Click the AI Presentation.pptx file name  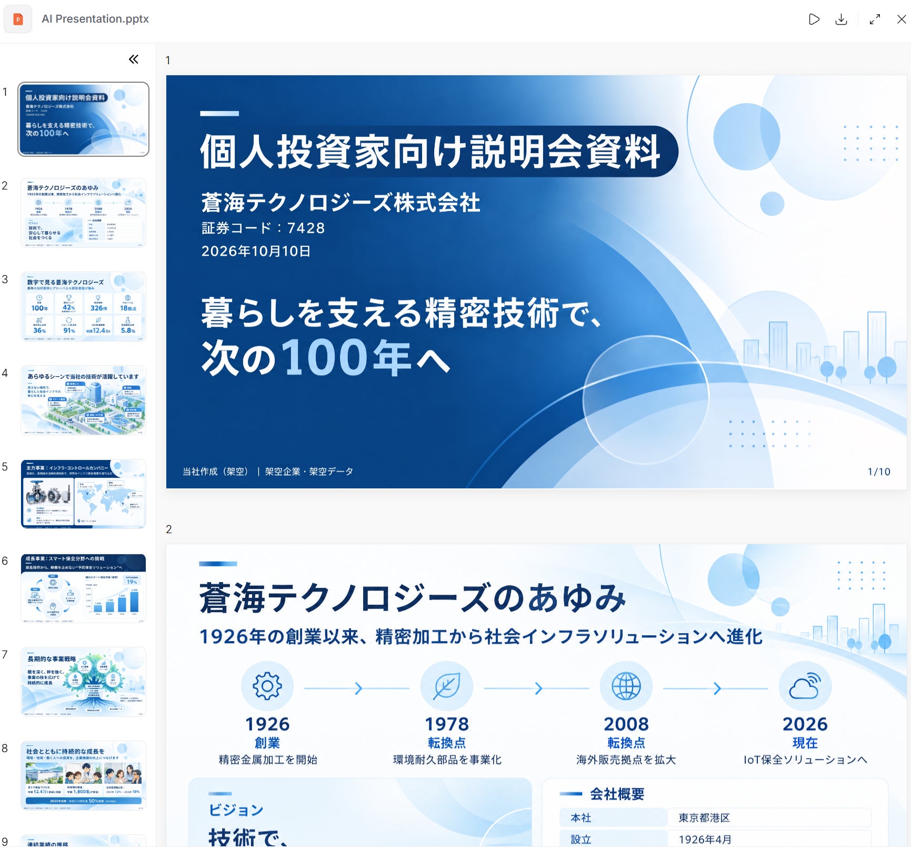[95, 19]
